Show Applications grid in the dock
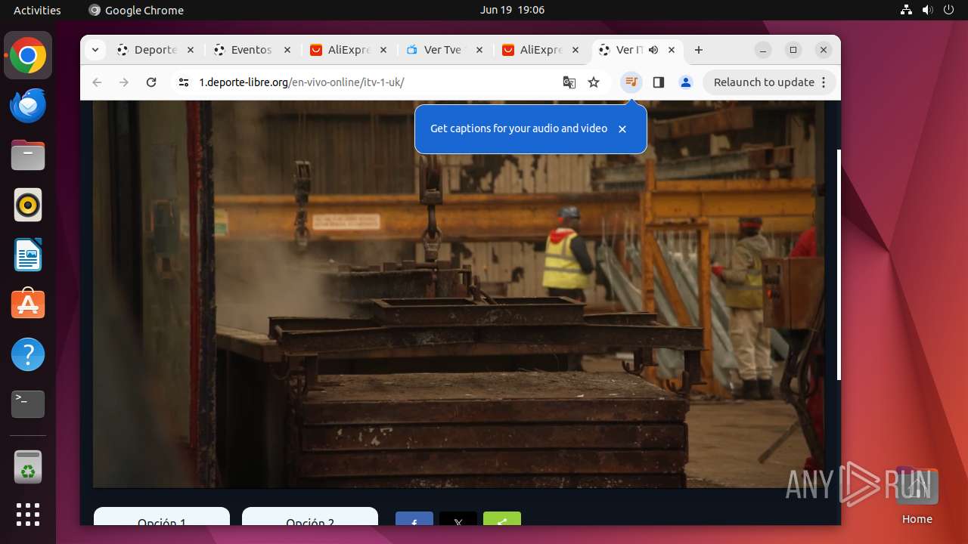The image size is (968, 544). pos(28,515)
